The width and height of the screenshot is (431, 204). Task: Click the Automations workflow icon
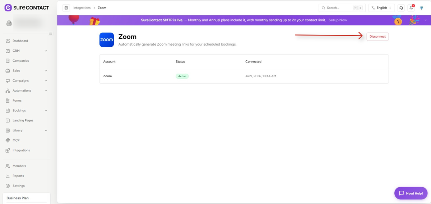point(8,91)
